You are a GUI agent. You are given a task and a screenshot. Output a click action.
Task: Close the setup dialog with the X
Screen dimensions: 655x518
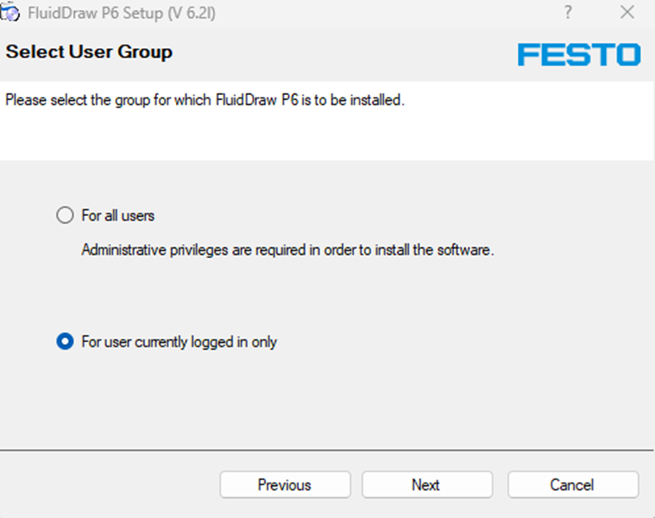627,12
